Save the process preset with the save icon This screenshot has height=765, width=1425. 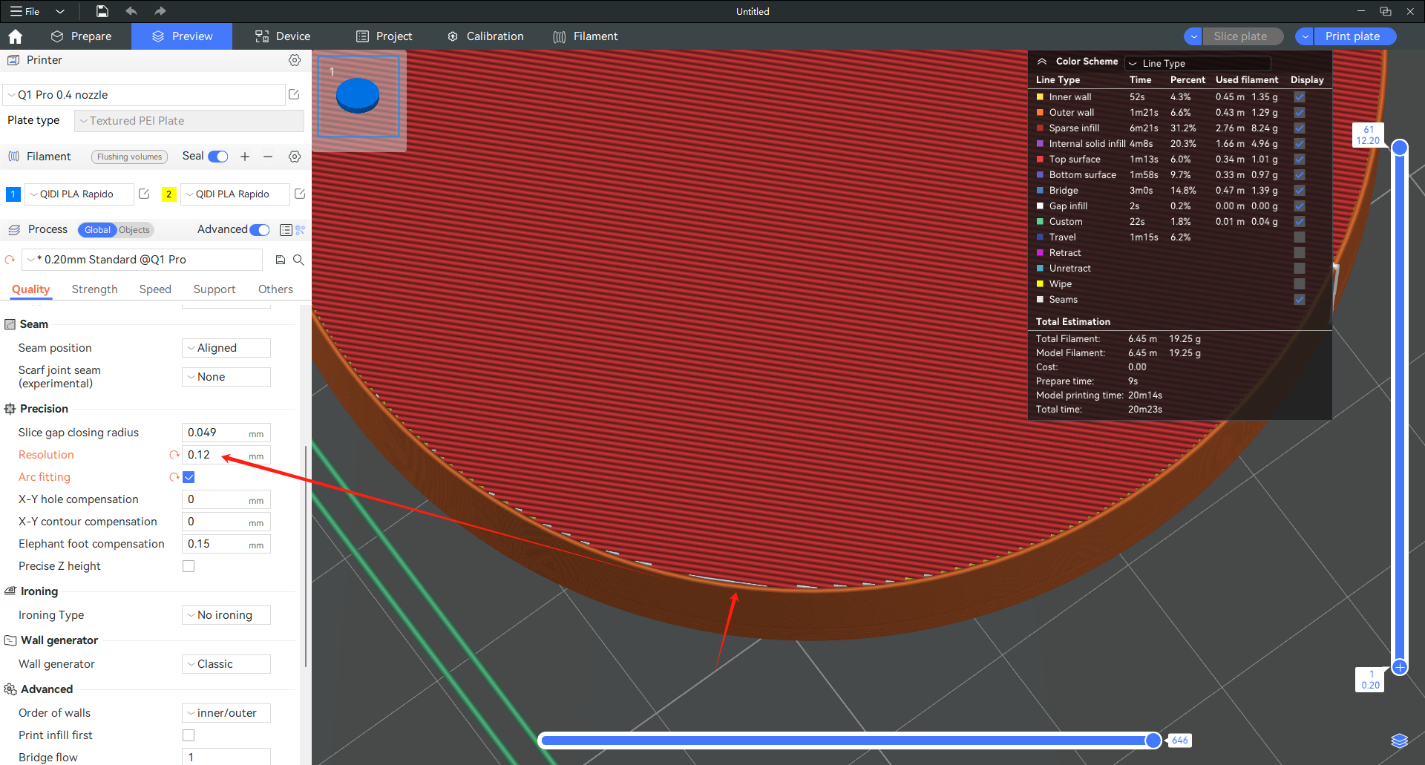(x=281, y=260)
